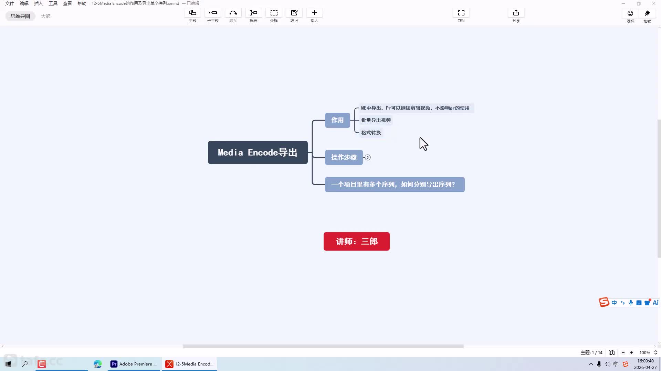Toggle Sogou 中 Chinese input mode
This screenshot has width=661, height=371.
pos(614,303)
